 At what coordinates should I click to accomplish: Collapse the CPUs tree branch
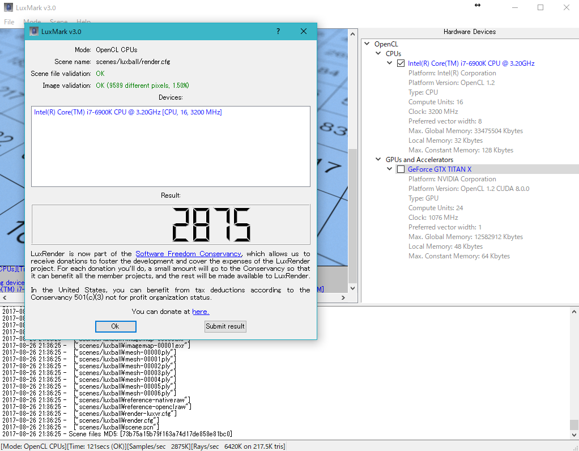point(378,54)
